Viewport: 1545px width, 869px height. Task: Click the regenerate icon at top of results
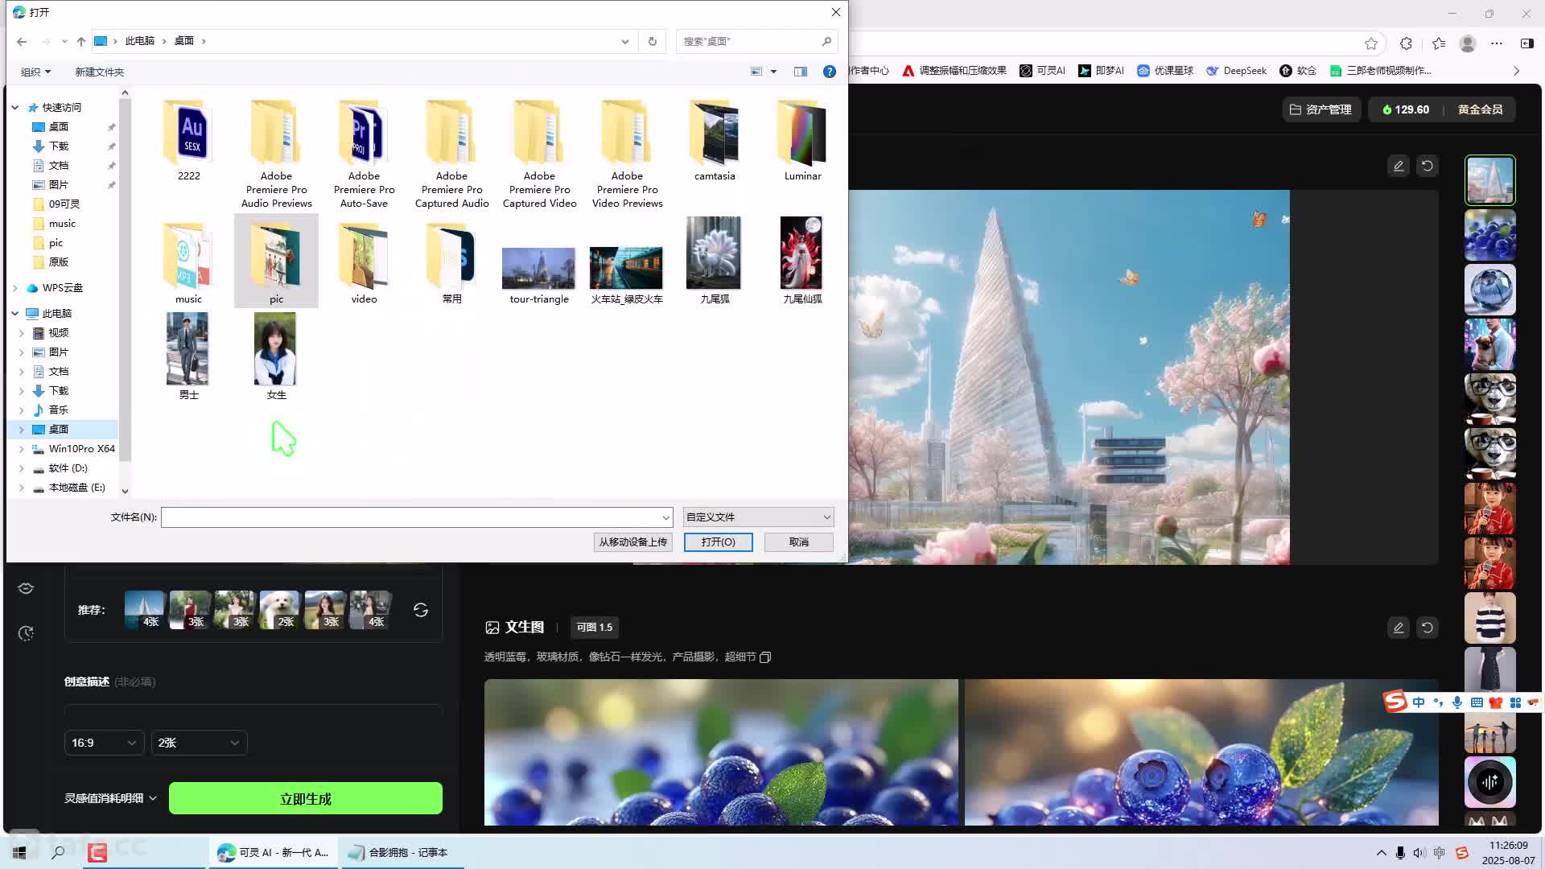click(x=1427, y=166)
